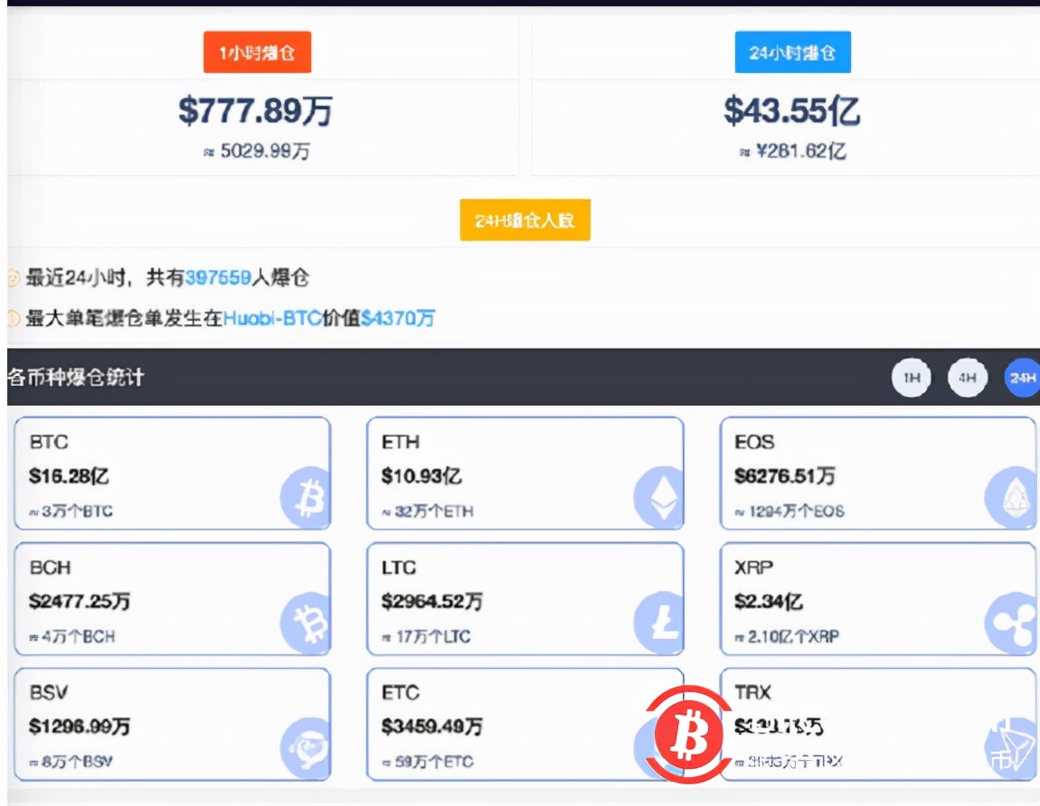This screenshot has height=806, width=1040.
Task: Click the red Bitcoin logo watermark
Action: coord(689,735)
